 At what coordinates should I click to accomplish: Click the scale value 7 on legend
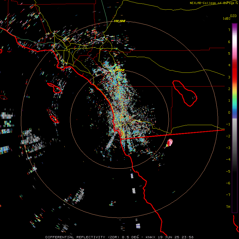pos(229,30)
